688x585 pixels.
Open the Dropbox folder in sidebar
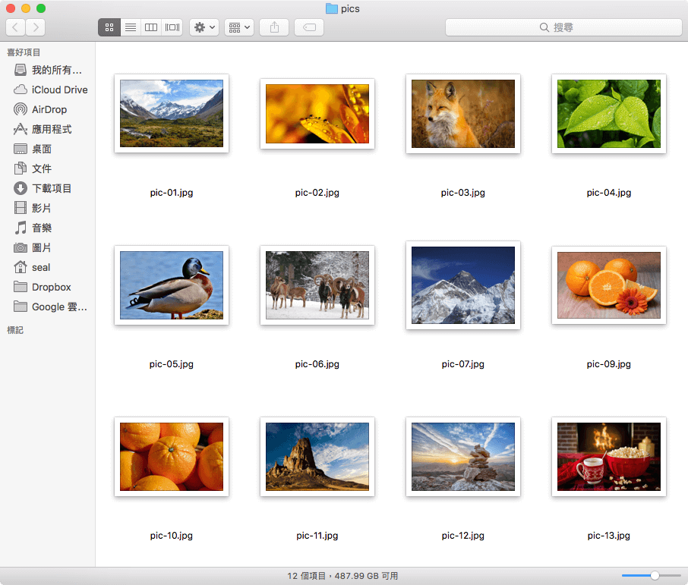51,287
